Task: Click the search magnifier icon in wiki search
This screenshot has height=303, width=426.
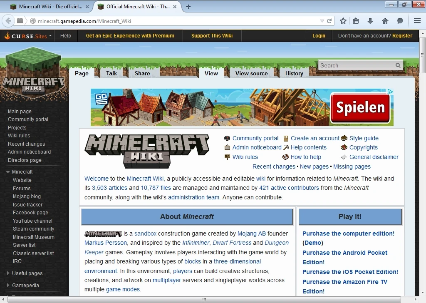Action: coord(398,65)
